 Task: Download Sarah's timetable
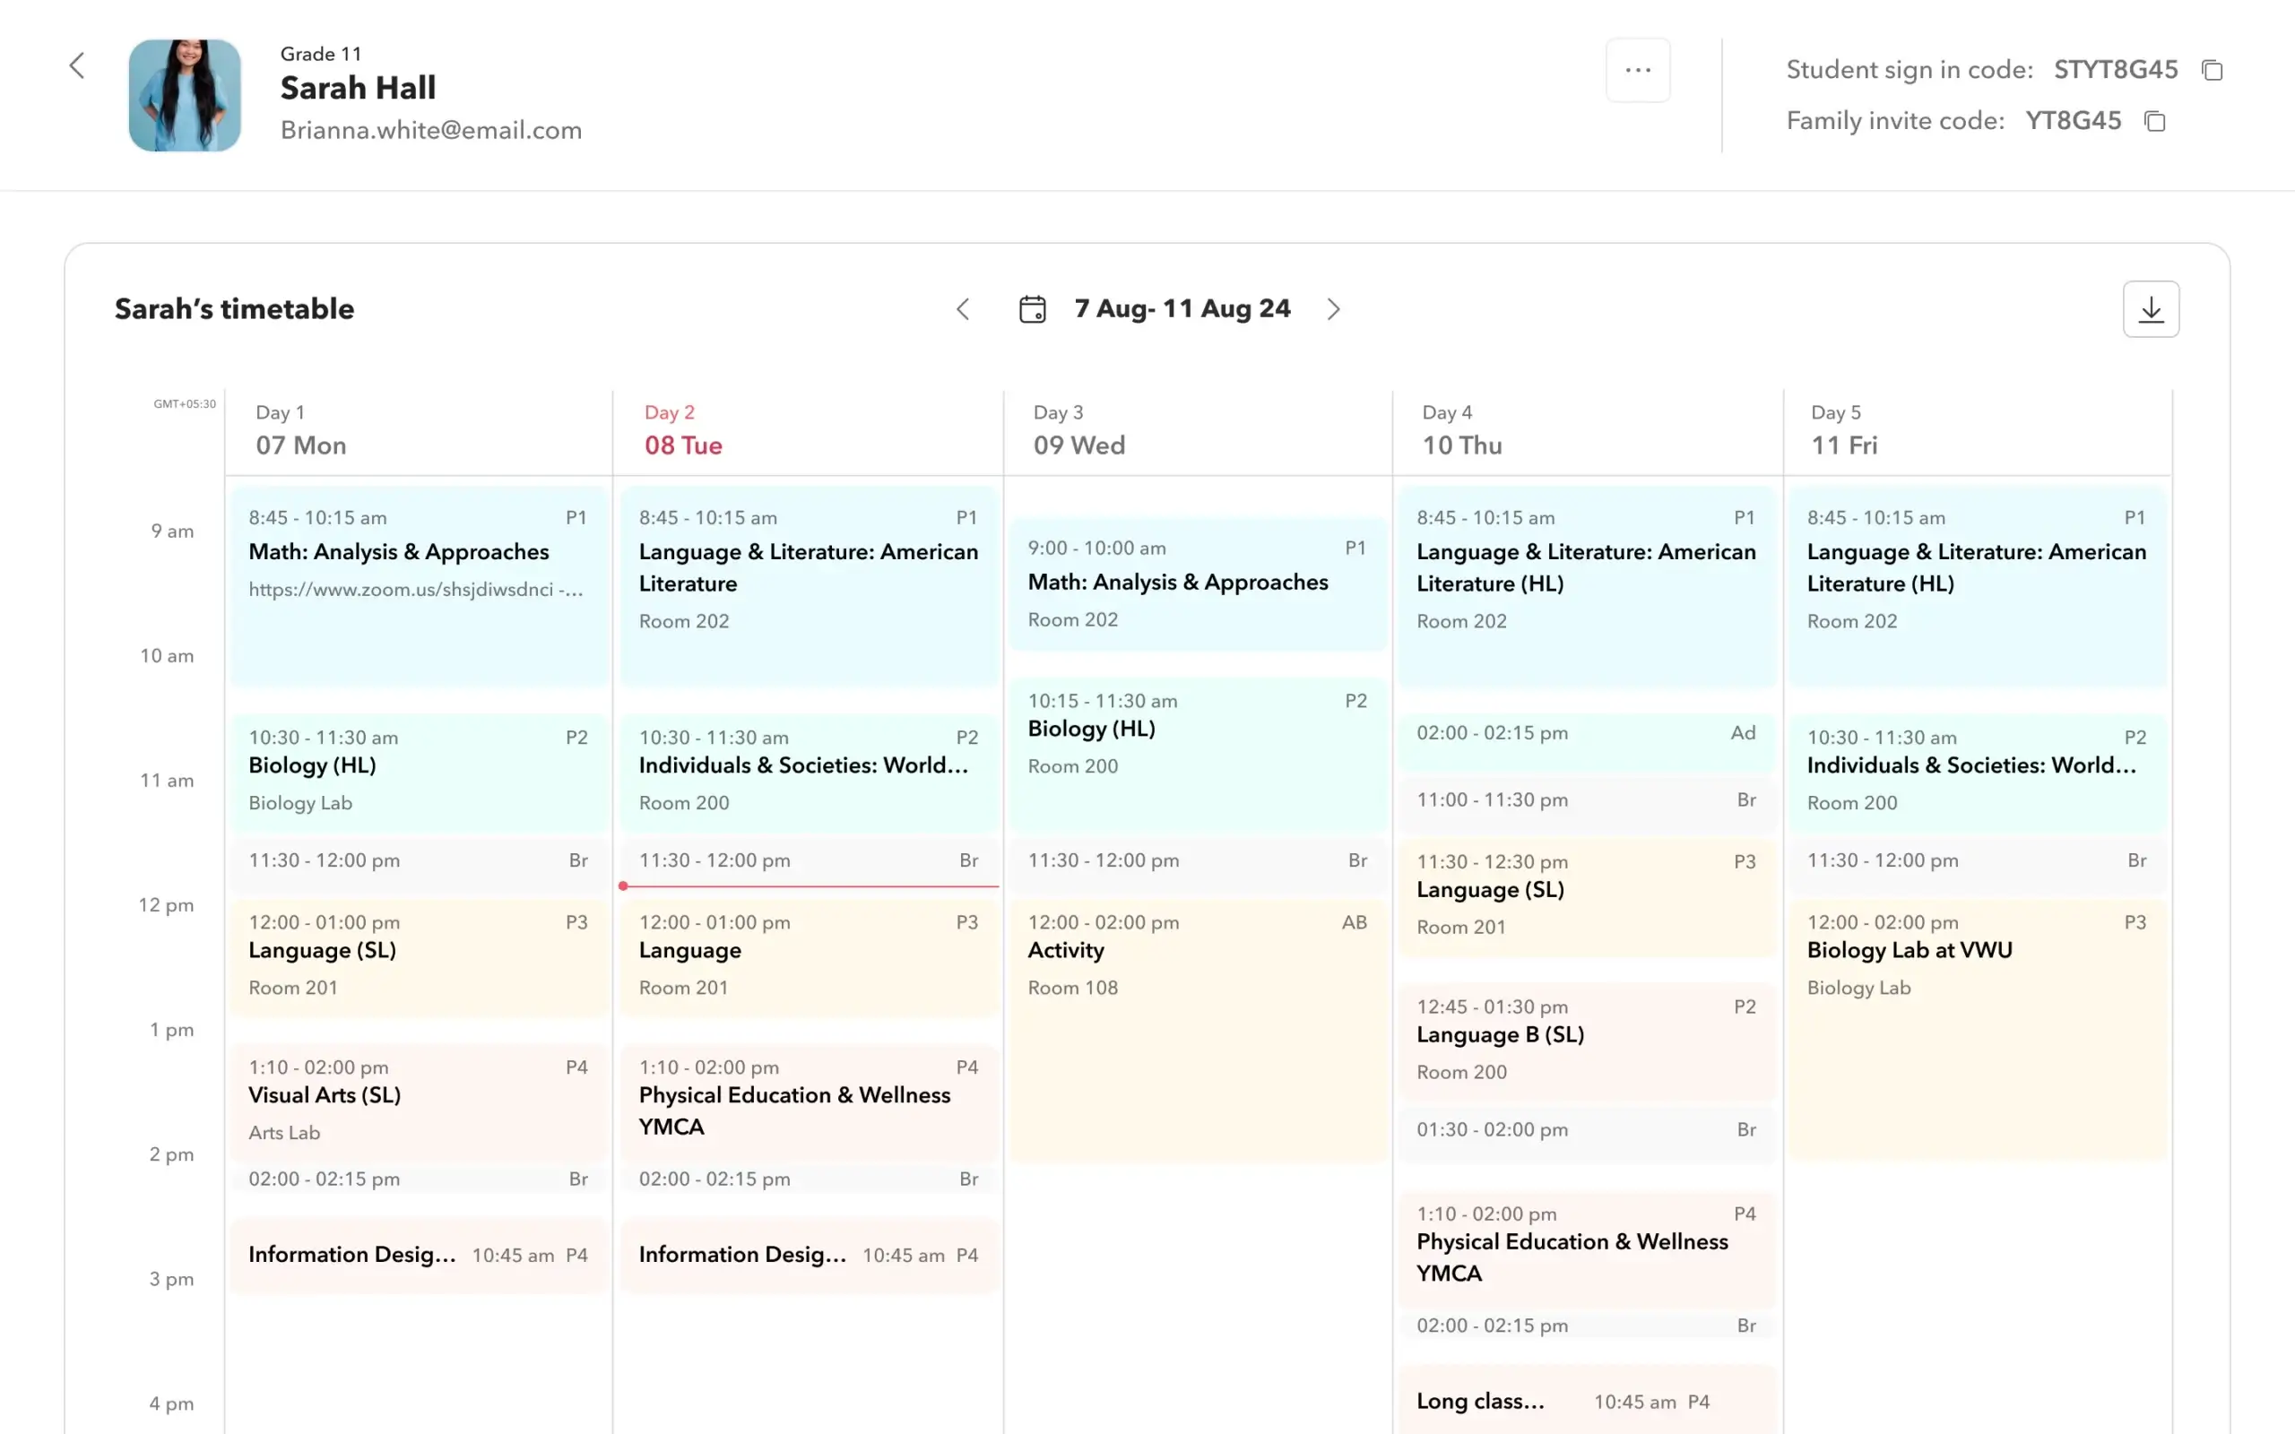coord(2151,308)
